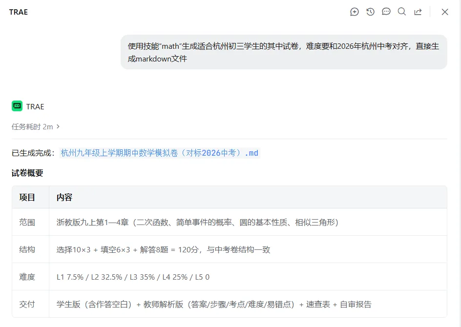Click the 试卷概要 heading

(x=27, y=173)
